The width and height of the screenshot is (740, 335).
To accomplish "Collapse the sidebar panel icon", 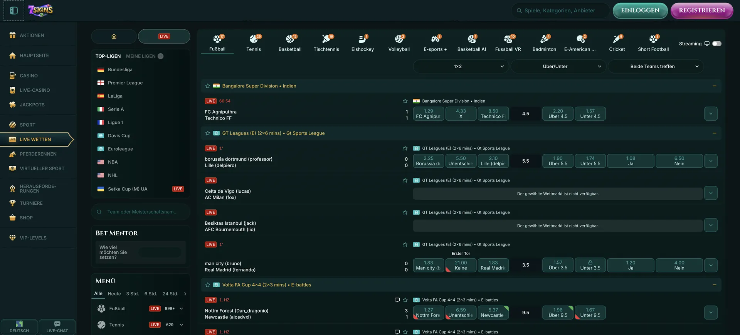I will [x=14, y=10].
